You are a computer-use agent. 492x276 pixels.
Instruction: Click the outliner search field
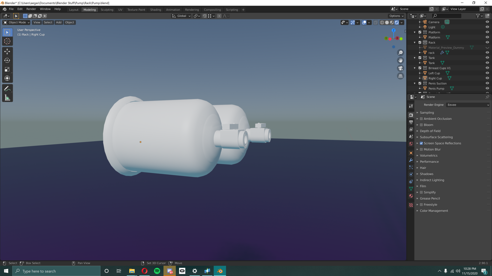446,16
